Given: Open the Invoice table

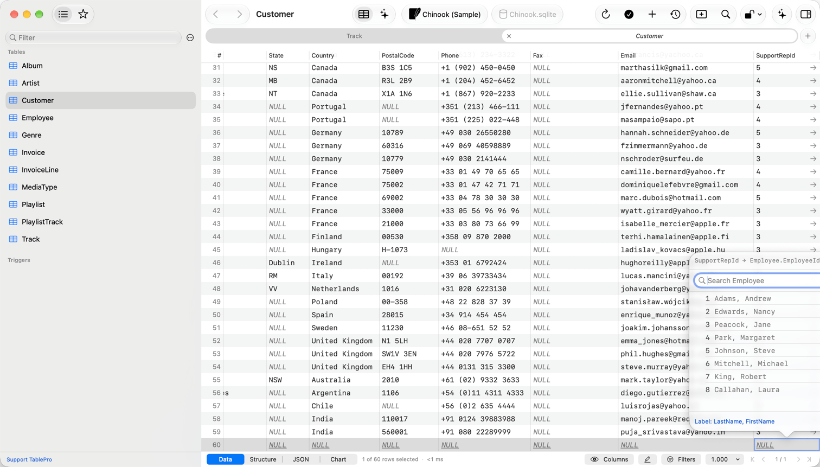Looking at the screenshot, I should pos(100,152).
